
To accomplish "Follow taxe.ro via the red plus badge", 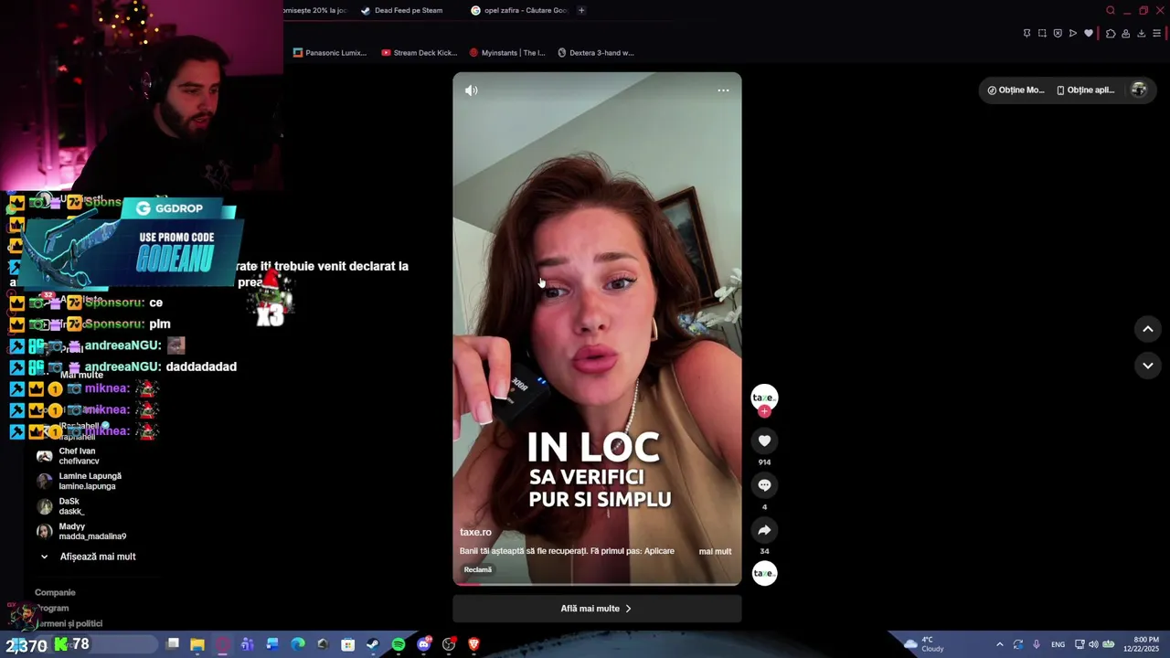I will (764, 411).
